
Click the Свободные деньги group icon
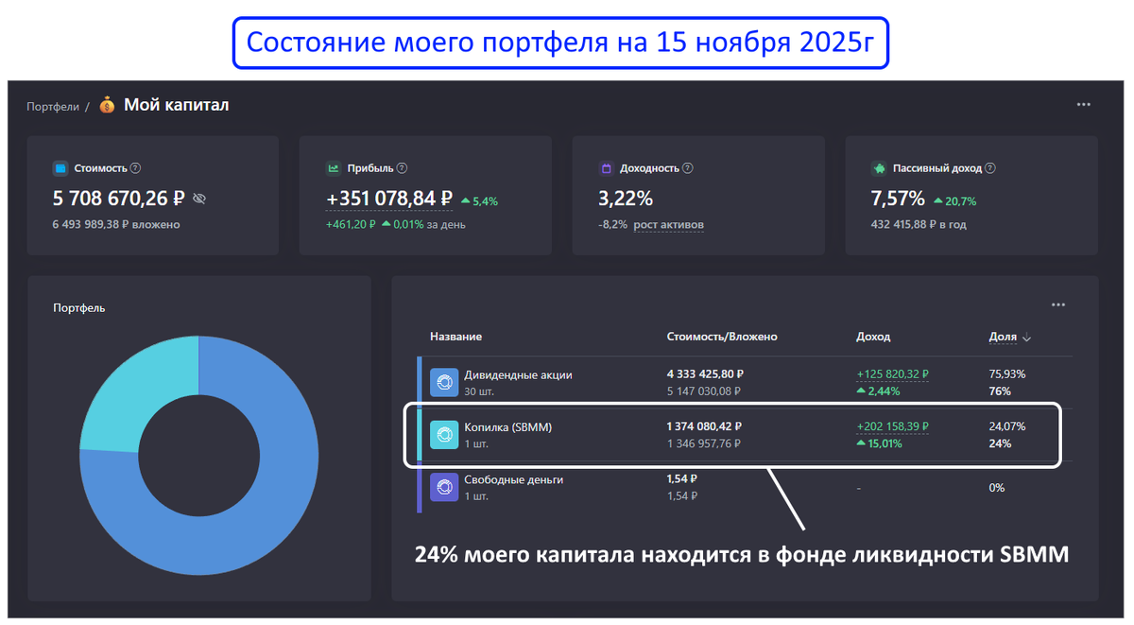click(x=444, y=487)
